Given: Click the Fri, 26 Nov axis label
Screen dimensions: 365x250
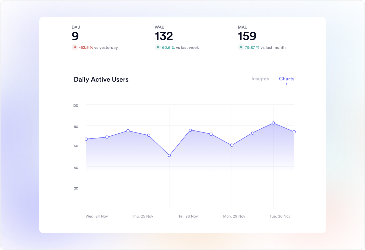Looking at the screenshot, I should click(188, 216).
